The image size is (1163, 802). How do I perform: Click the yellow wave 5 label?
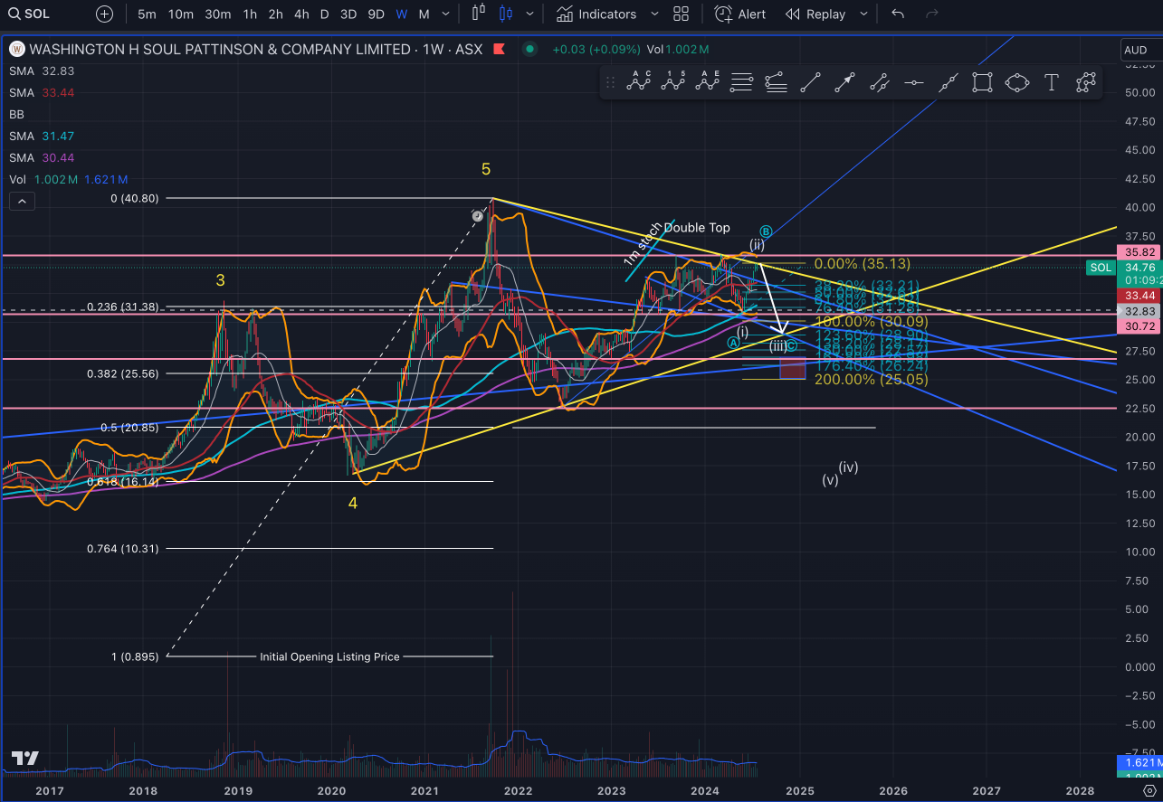point(486,169)
